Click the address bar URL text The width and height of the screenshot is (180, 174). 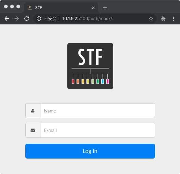[87, 19]
